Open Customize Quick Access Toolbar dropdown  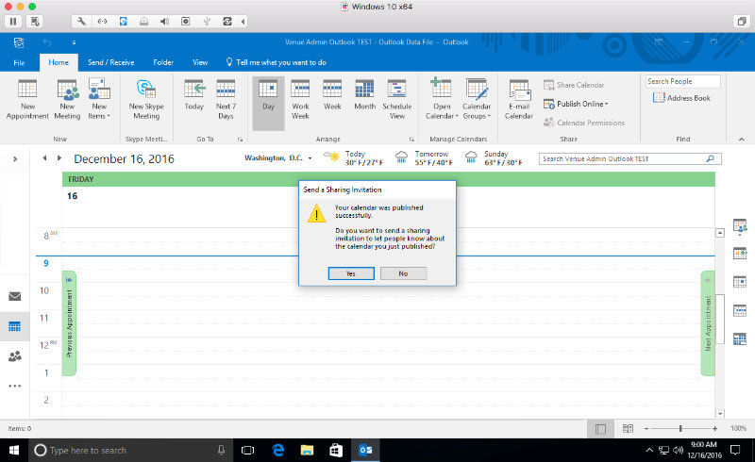click(74, 42)
